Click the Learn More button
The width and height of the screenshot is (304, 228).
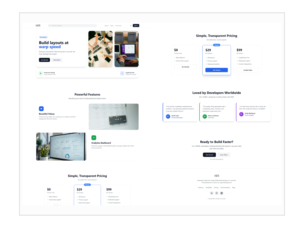(224, 155)
